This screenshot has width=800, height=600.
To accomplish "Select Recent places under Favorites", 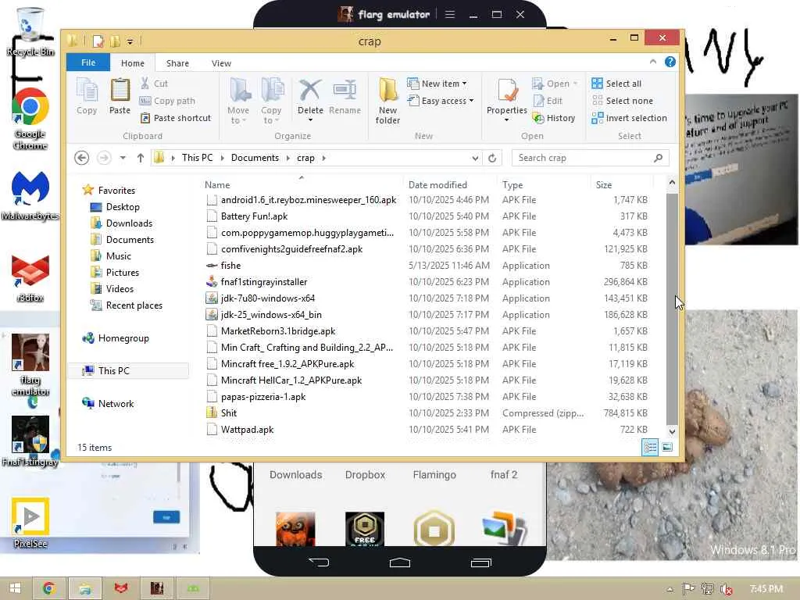I will 134,305.
